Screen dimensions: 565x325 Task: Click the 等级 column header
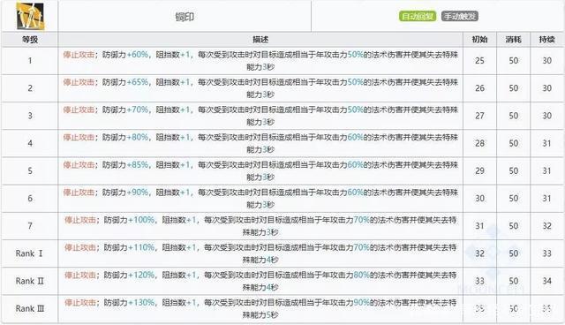[30, 40]
